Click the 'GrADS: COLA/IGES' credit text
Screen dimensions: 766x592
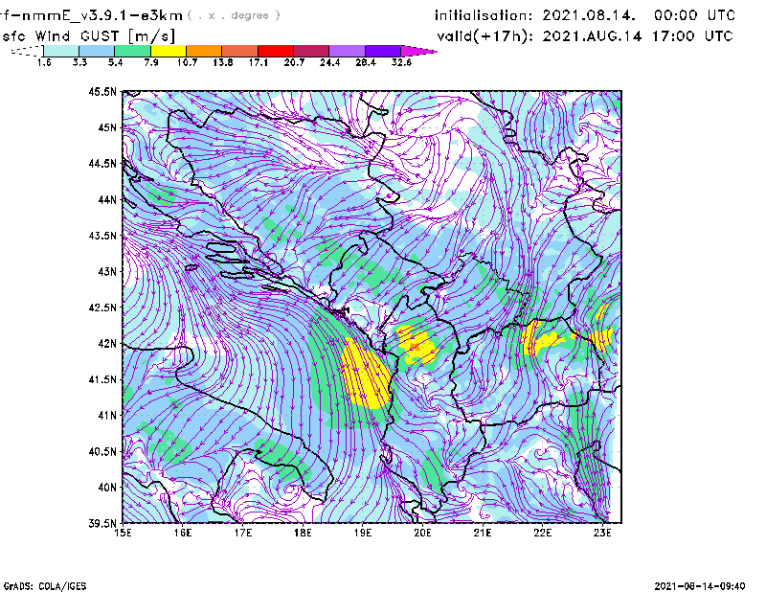(x=45, y=586)
